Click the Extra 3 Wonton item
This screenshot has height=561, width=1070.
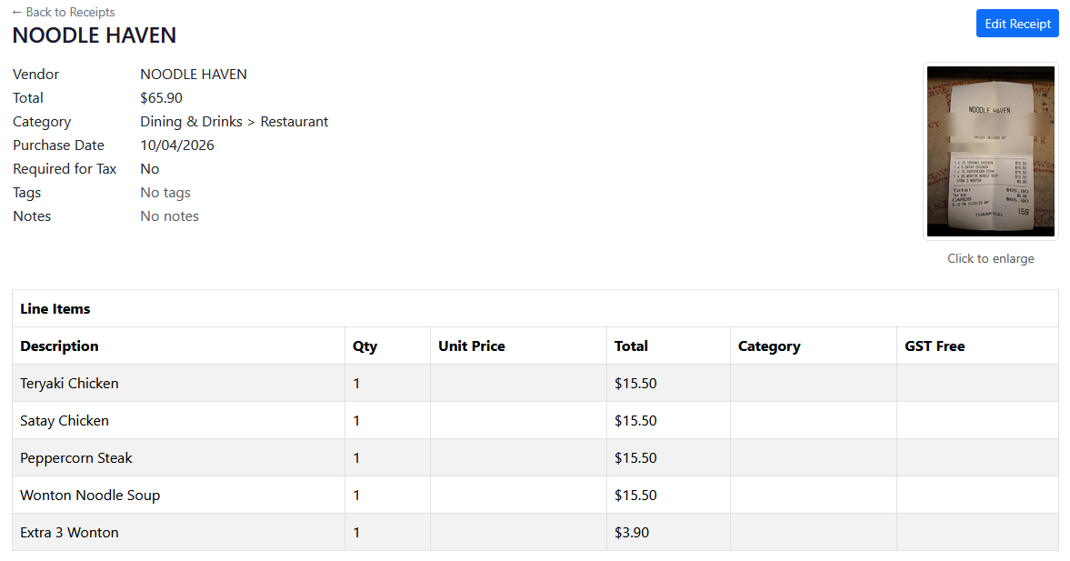(69, 532)
